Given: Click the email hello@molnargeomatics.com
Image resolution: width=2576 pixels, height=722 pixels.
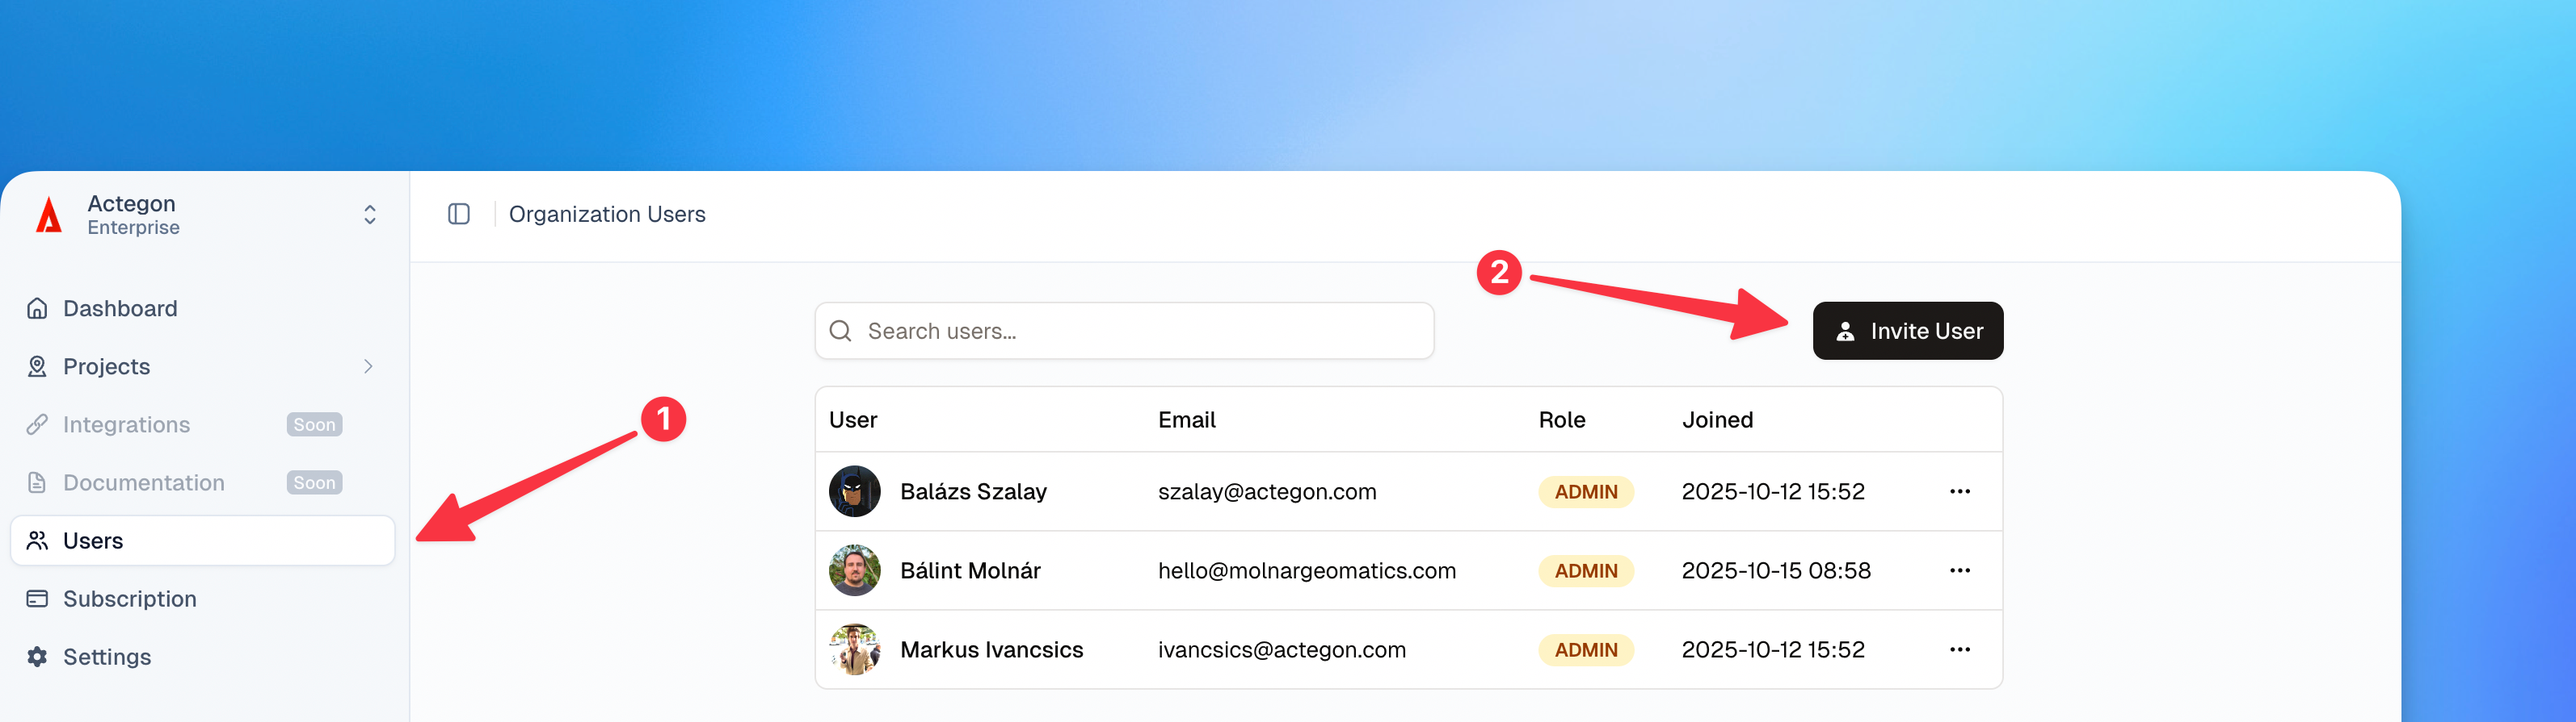Looking at the screenshot, I should [x=1307, y=570].
